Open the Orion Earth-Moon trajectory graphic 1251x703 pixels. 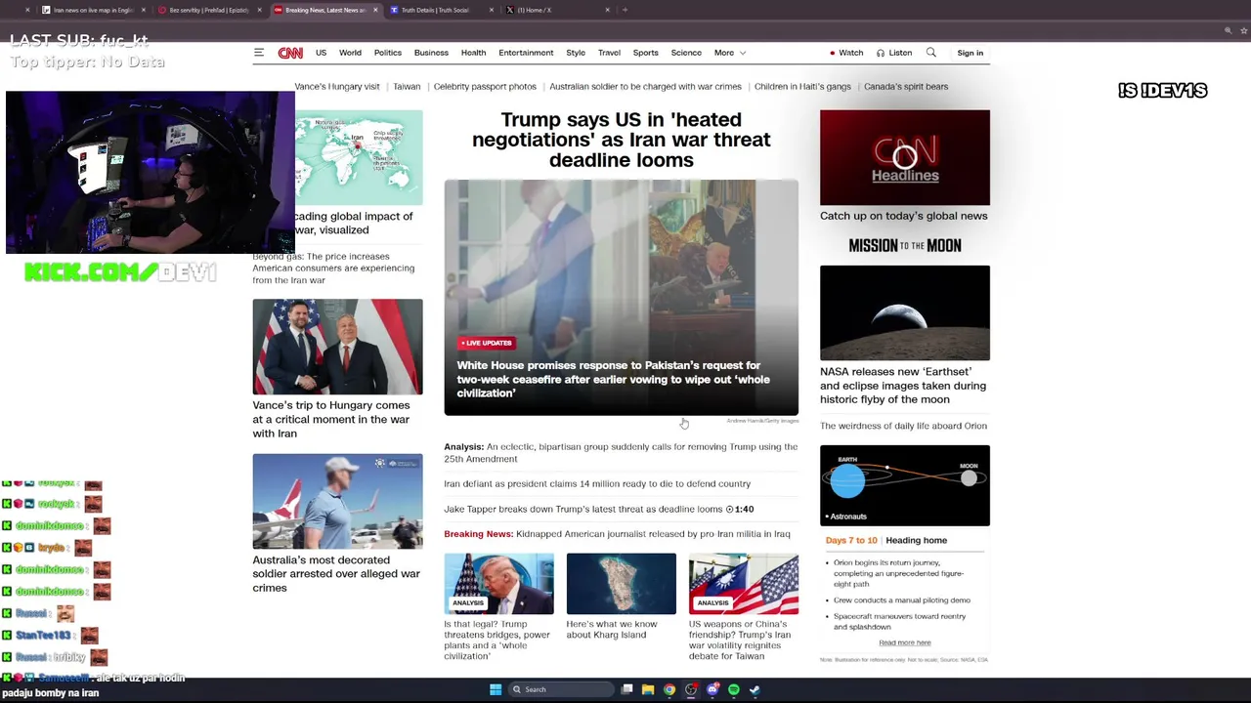point(905,485)
